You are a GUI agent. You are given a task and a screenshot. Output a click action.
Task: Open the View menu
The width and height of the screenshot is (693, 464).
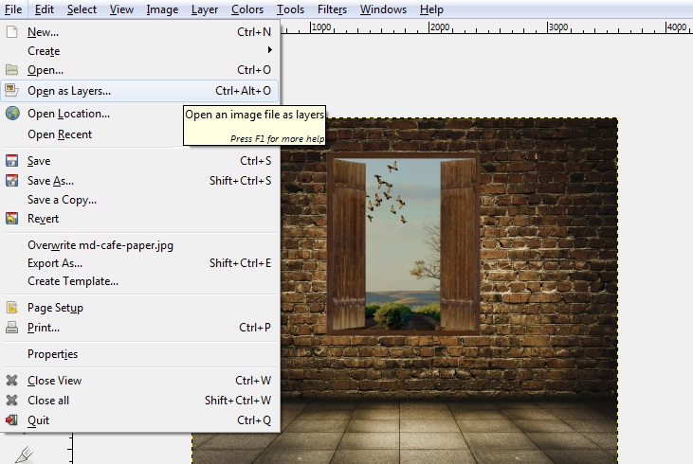point(121,9)
